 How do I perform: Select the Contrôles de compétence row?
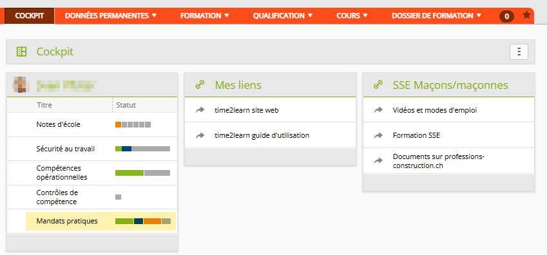tap(92, 197)
